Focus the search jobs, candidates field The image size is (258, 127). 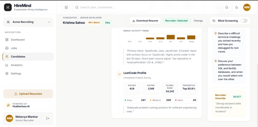tap(112, 7)
